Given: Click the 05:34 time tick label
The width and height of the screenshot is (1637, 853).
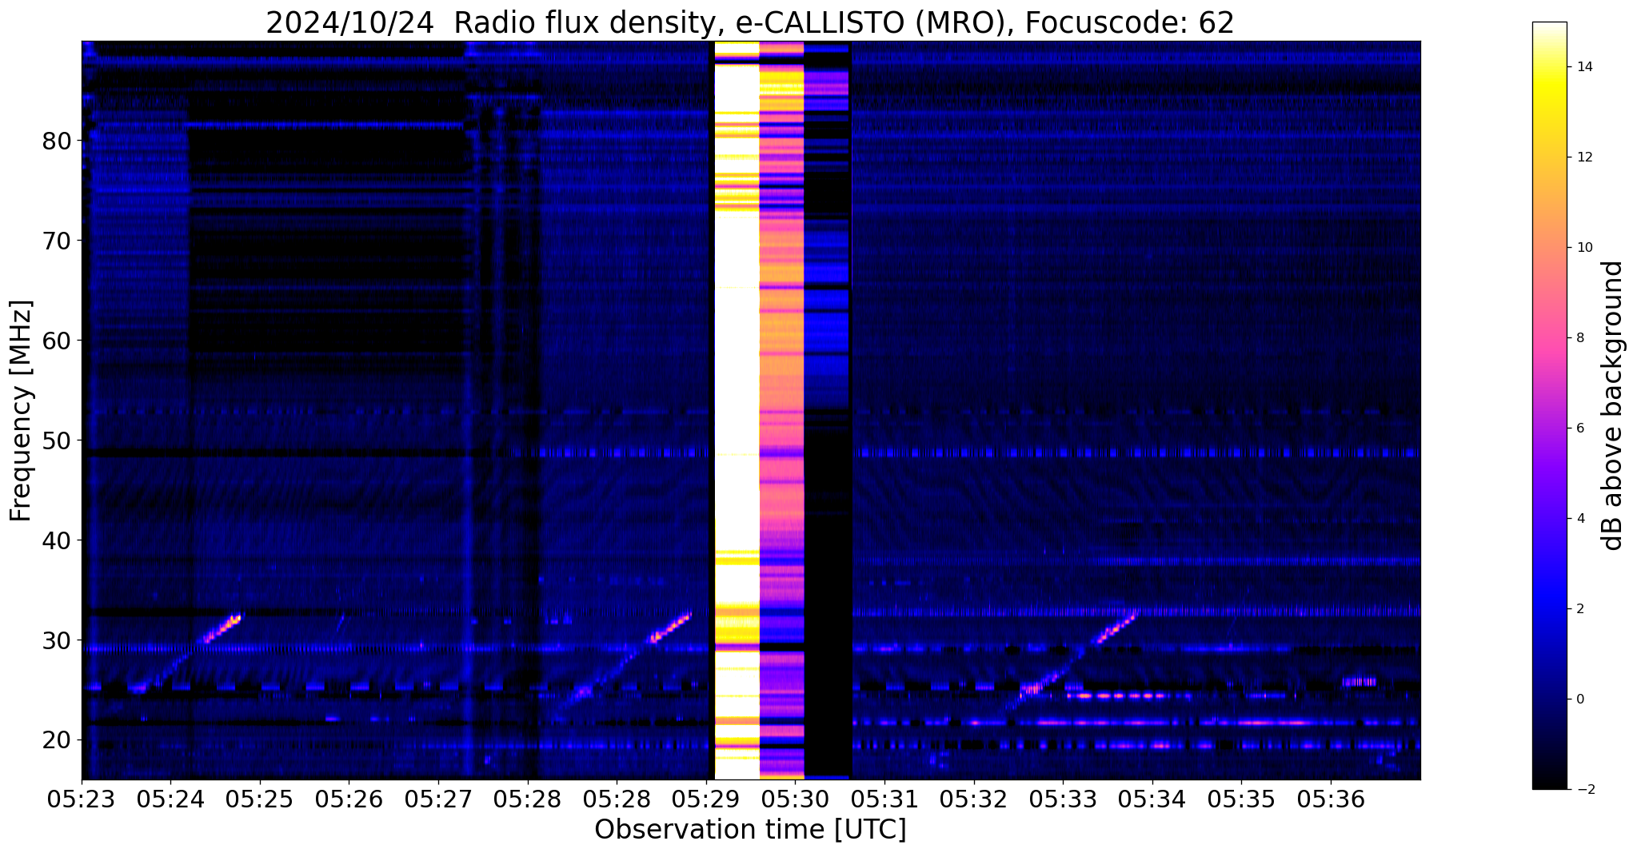Looking at the screenshot, I should [1152, 799].
